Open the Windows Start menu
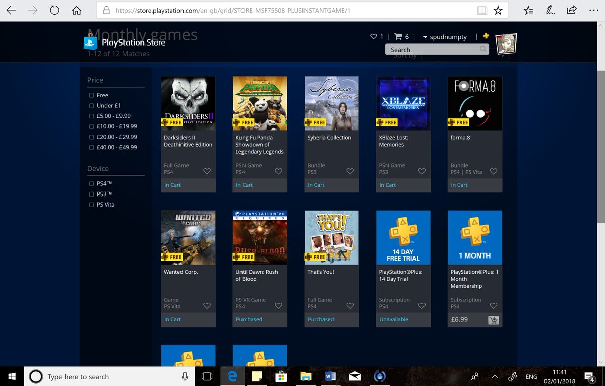 12,376
